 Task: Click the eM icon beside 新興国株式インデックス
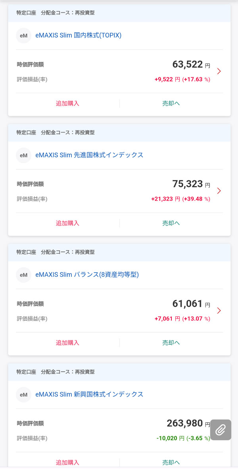coord(23,395)
